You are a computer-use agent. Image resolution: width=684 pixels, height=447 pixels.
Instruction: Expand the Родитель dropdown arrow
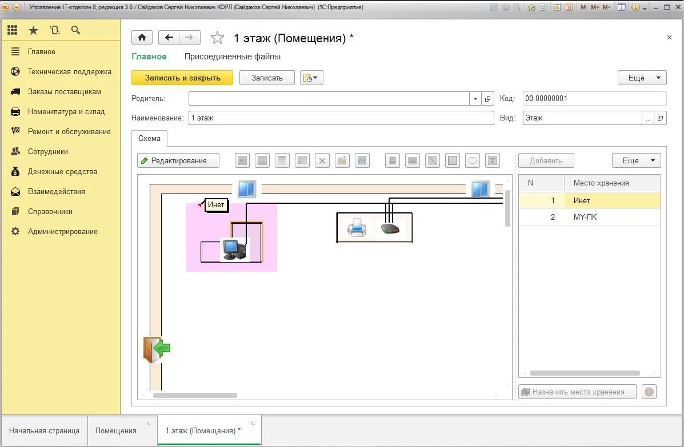pos(475,99)
